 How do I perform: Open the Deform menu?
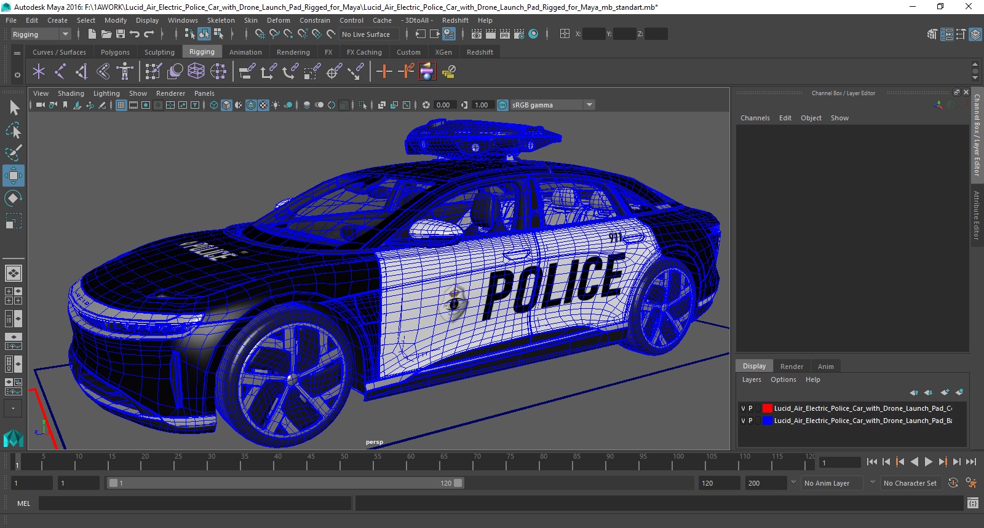[278, 20]
